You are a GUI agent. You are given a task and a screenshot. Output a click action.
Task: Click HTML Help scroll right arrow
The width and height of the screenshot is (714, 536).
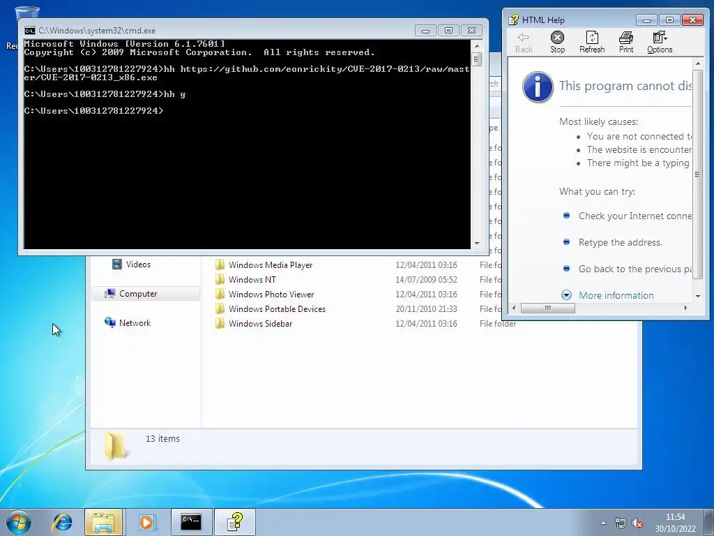click(x=686, y=308)
